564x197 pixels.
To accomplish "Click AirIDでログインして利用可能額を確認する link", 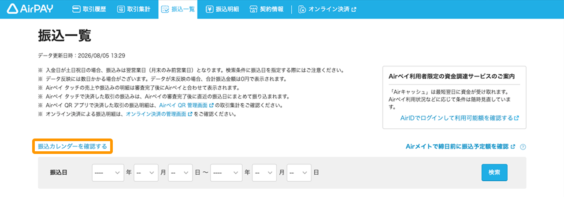I will (456, 118).
